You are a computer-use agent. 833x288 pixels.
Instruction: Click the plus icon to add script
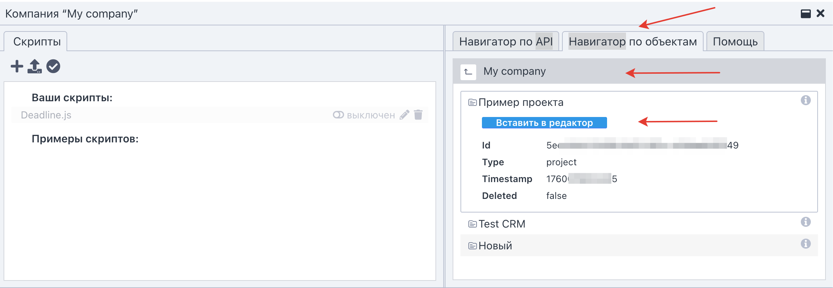point(17,67)
